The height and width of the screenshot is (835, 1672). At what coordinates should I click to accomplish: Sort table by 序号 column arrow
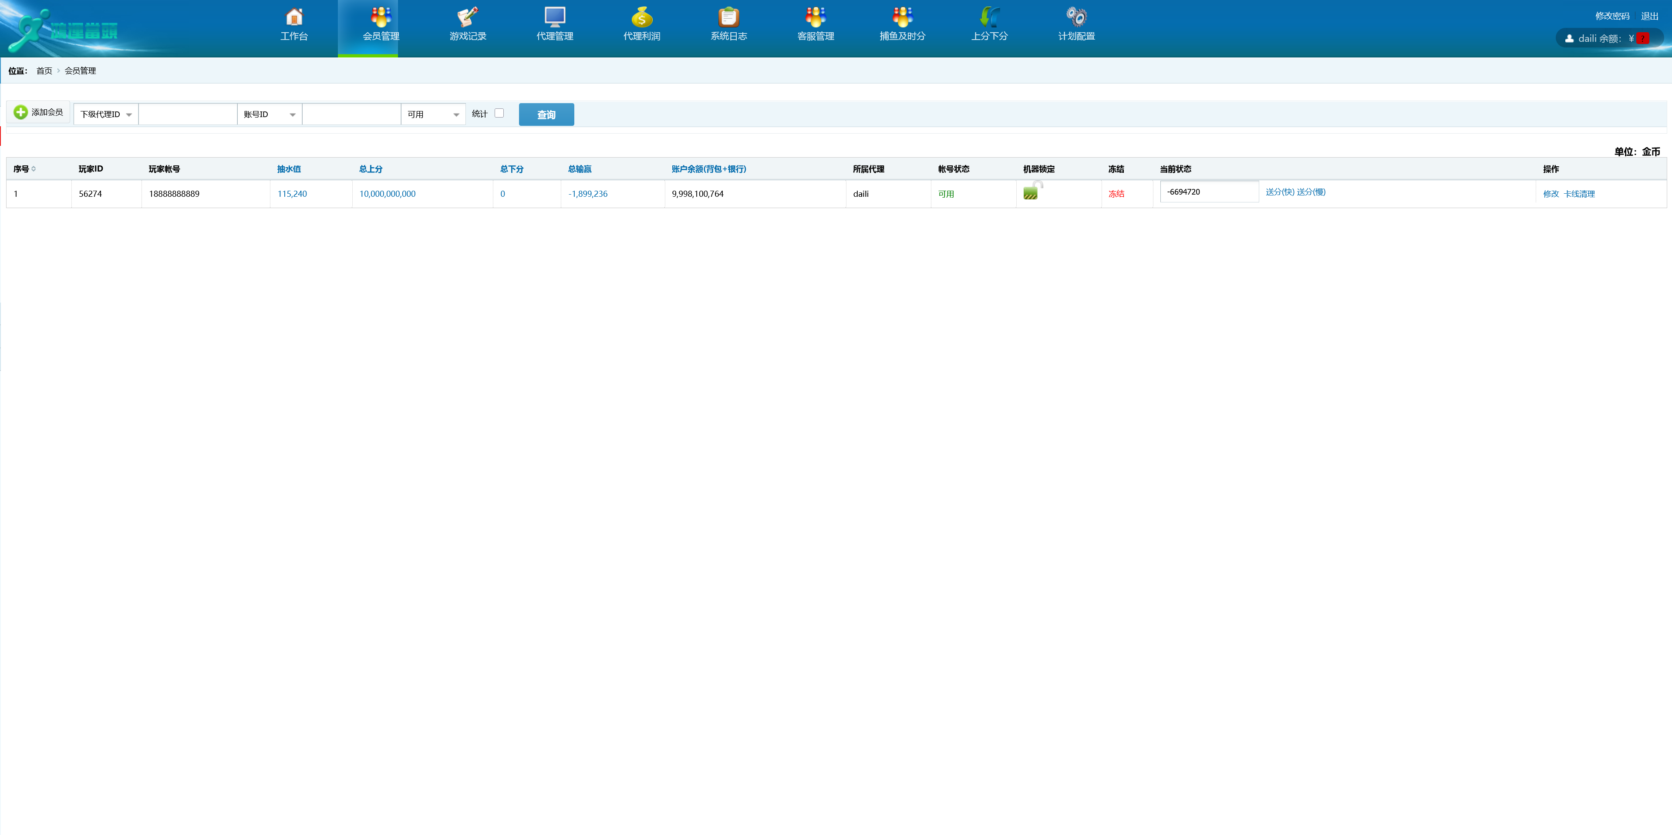pyautogui.click(x=34, y=168)
